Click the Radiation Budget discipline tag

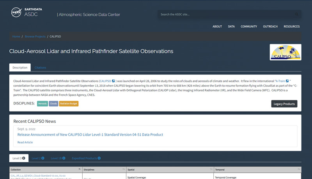69,104
